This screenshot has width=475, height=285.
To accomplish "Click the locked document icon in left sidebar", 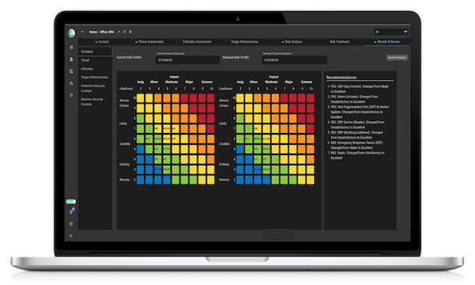I will 71,71.
